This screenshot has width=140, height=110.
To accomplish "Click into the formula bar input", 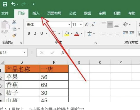I will [x=105, y=53].
